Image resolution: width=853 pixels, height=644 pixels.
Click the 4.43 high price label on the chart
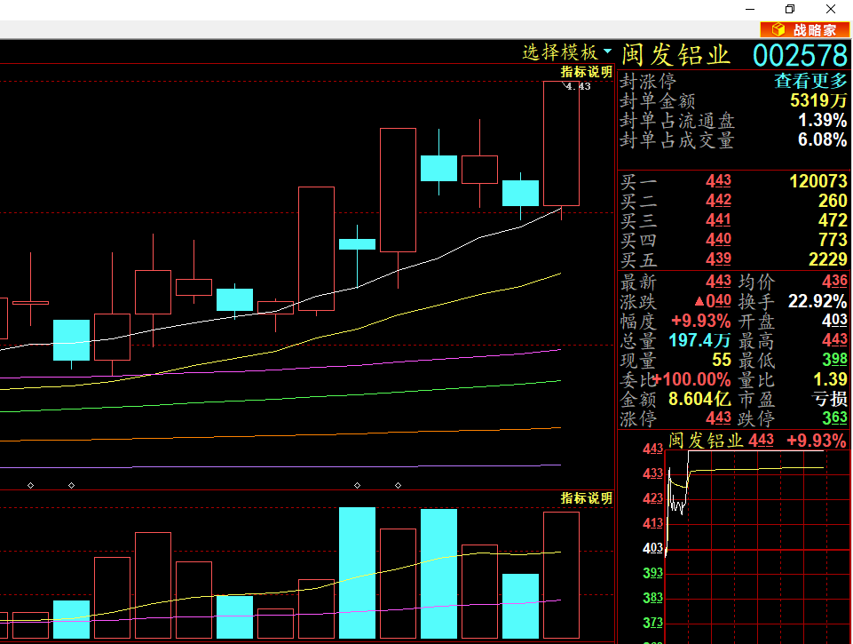click(577, 86)
